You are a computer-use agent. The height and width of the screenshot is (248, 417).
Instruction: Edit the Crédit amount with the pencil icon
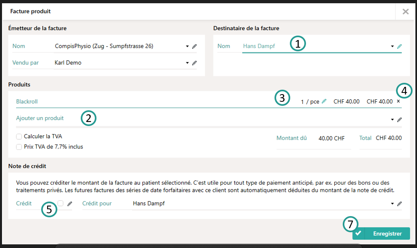click(69, 204)
